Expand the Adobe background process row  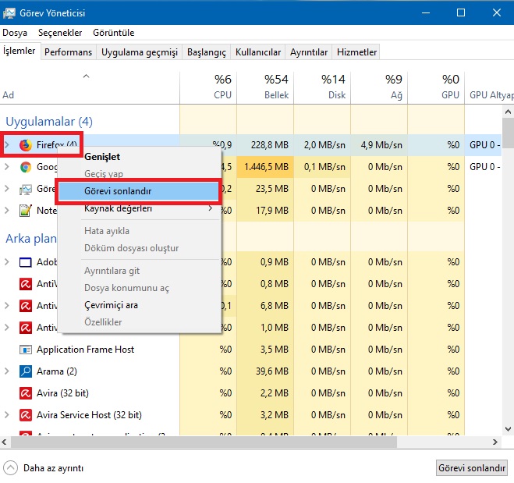(x=7, y=262)
